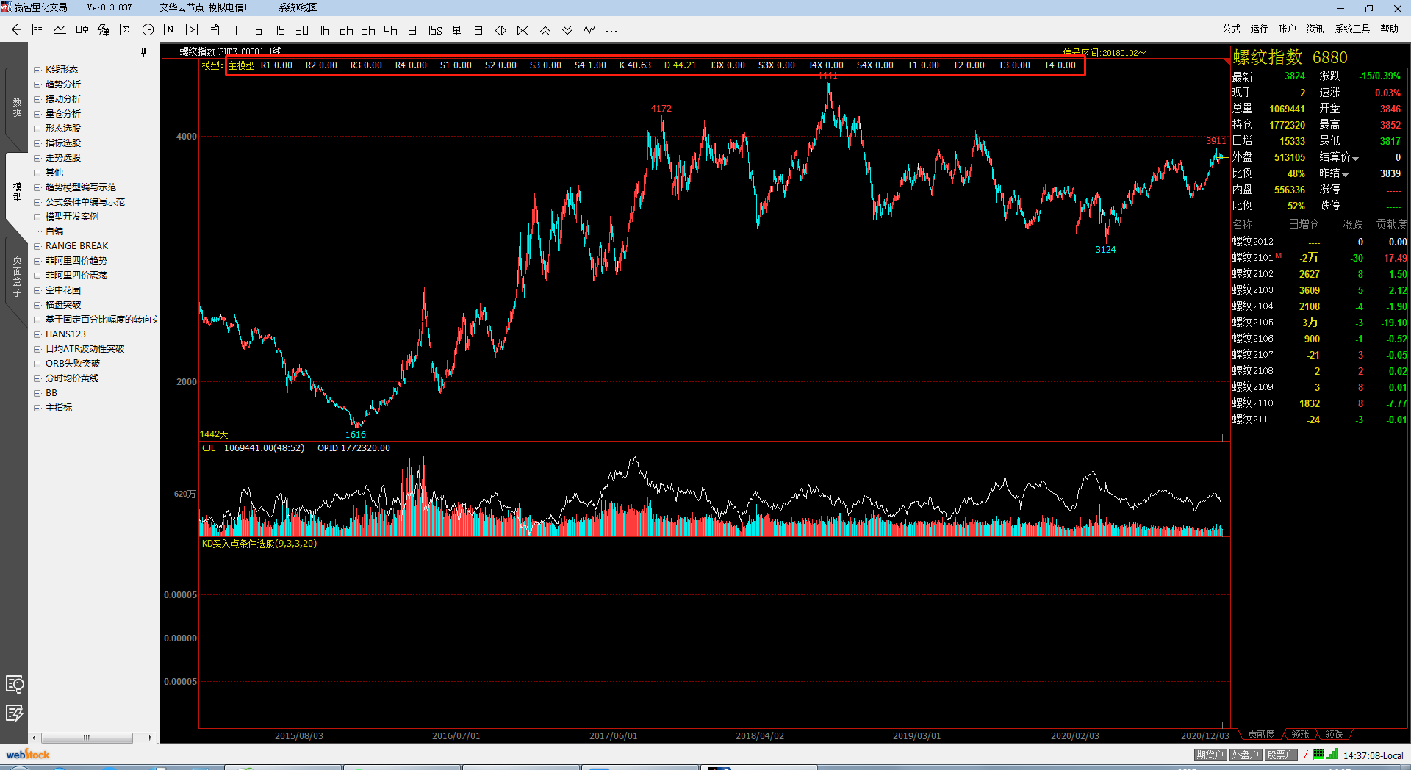
Task: Switch to the 领涨 tab
Action: point(1301,735)
